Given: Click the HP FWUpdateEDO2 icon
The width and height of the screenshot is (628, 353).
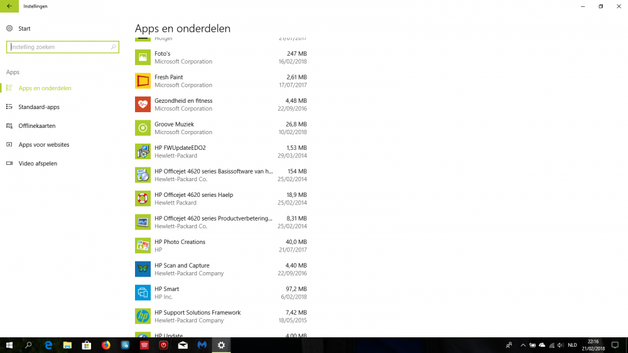Looking at the screenshot, I should [143, 152].
